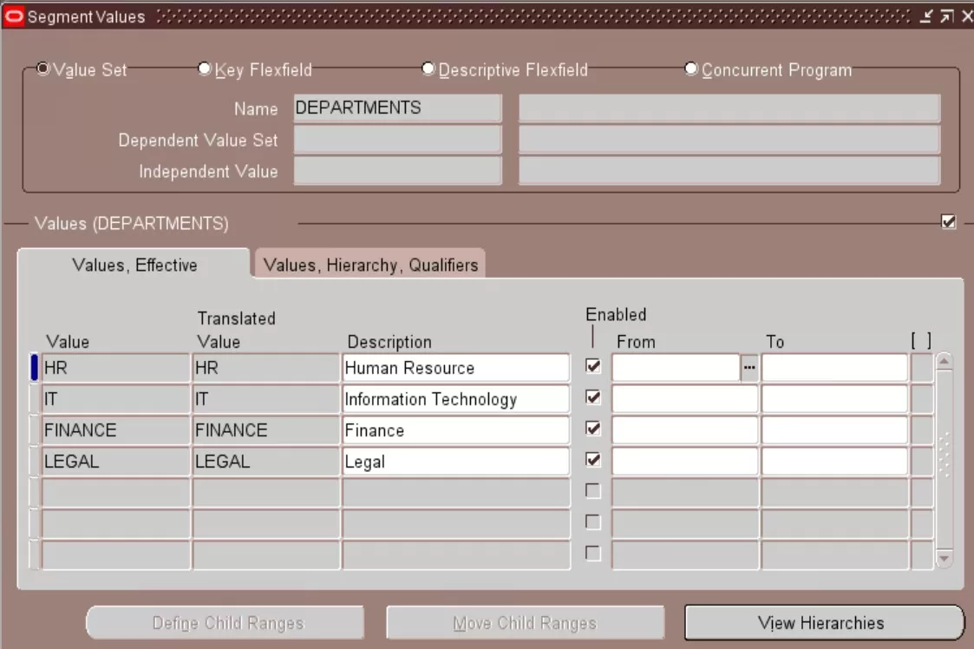Click the restore arrow icon on the title bar
Screen dimensions: 974x649
point(945,15)
